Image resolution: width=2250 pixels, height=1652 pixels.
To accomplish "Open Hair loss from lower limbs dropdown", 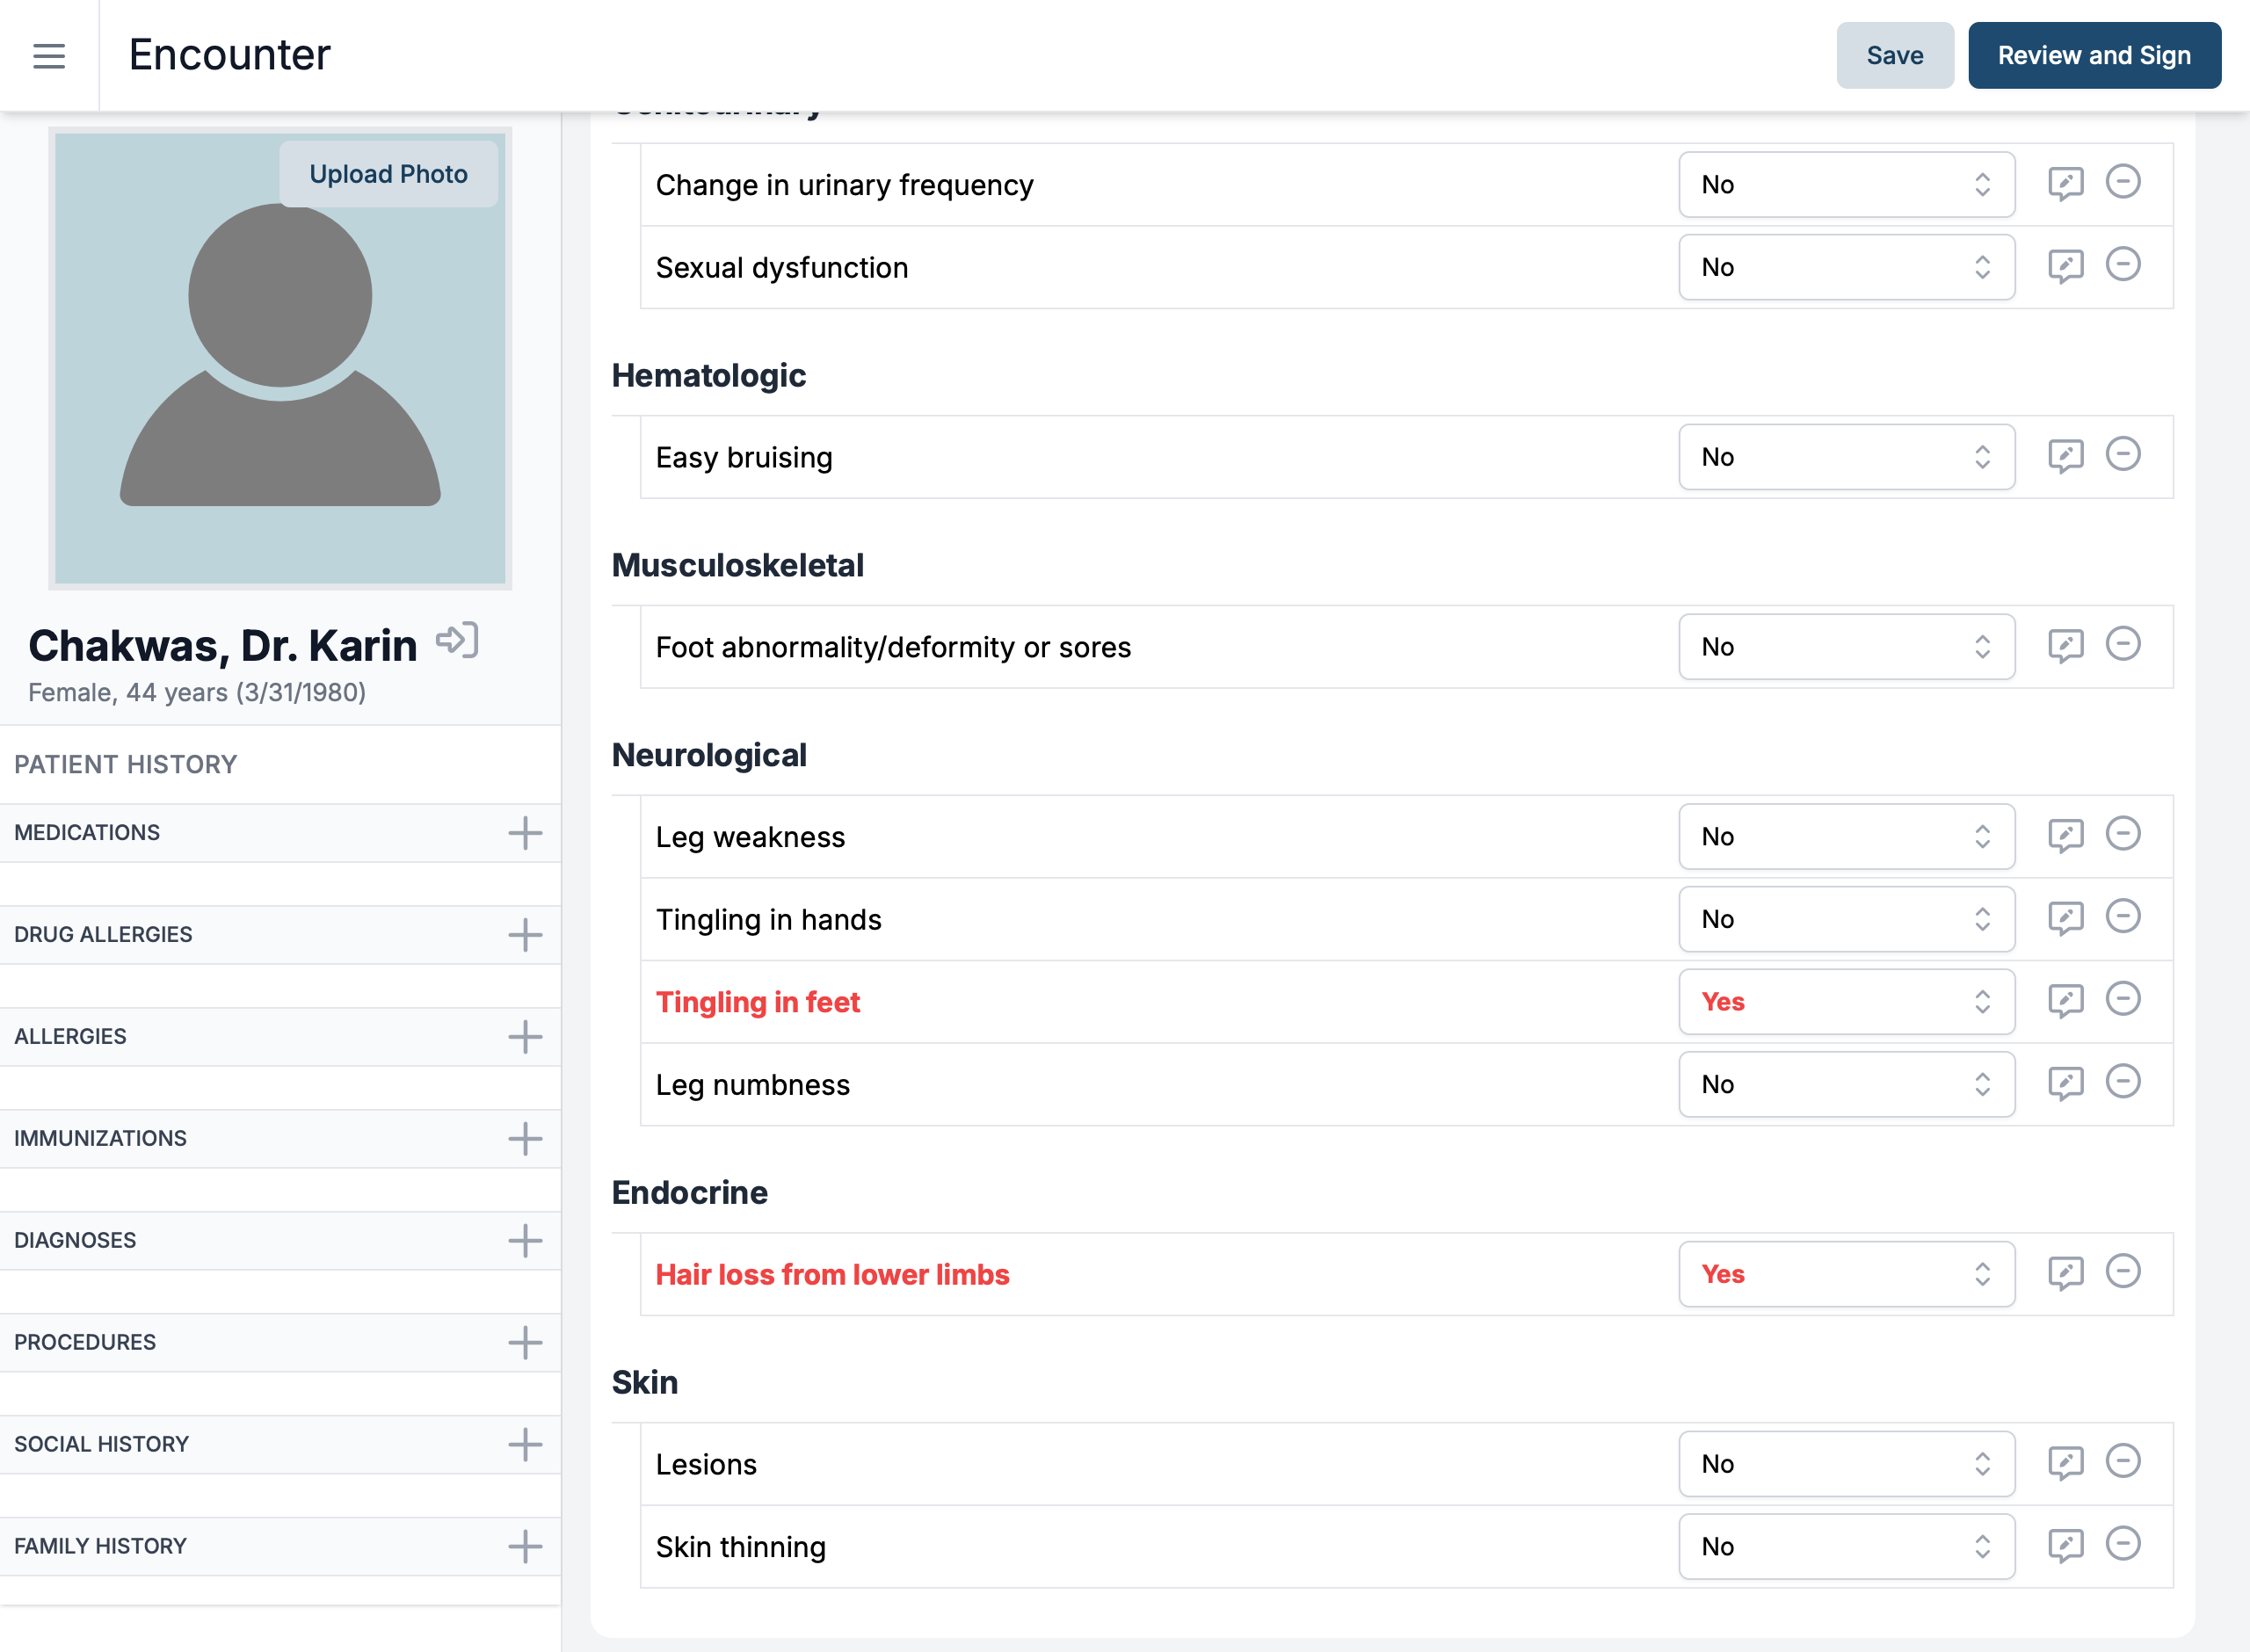I will (1845, 1274).
